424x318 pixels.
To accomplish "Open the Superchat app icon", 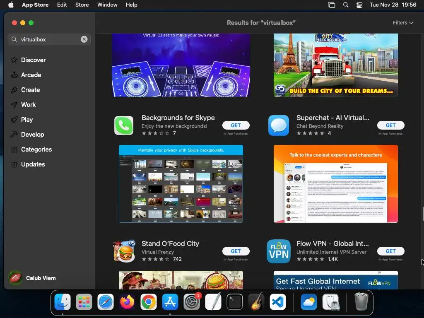I will click(x=279, y=125).
